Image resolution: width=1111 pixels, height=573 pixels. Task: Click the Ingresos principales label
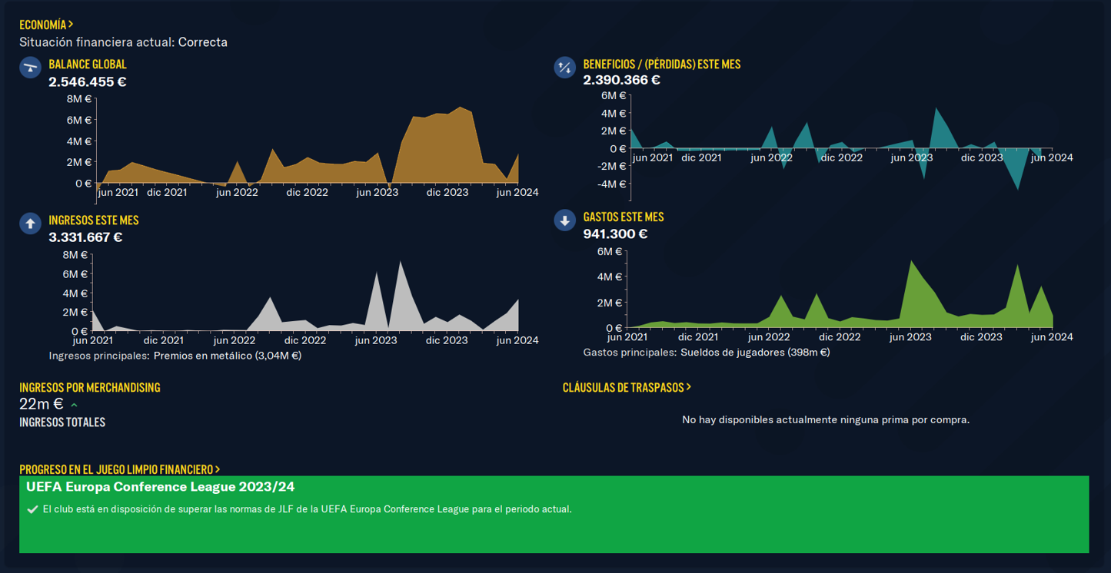click(x=99, y=356)
